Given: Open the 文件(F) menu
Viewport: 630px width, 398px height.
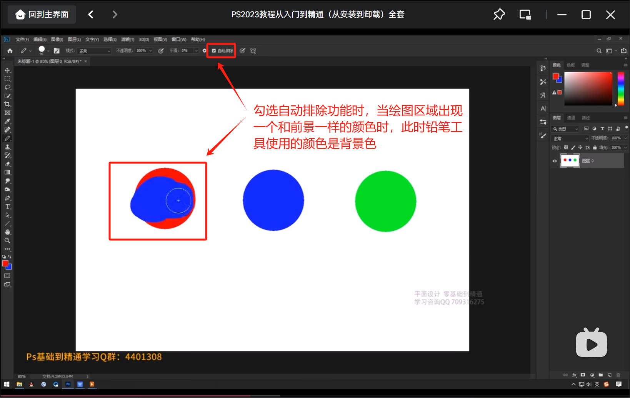Looking at the screenshot, I should (x=22, y=40).
